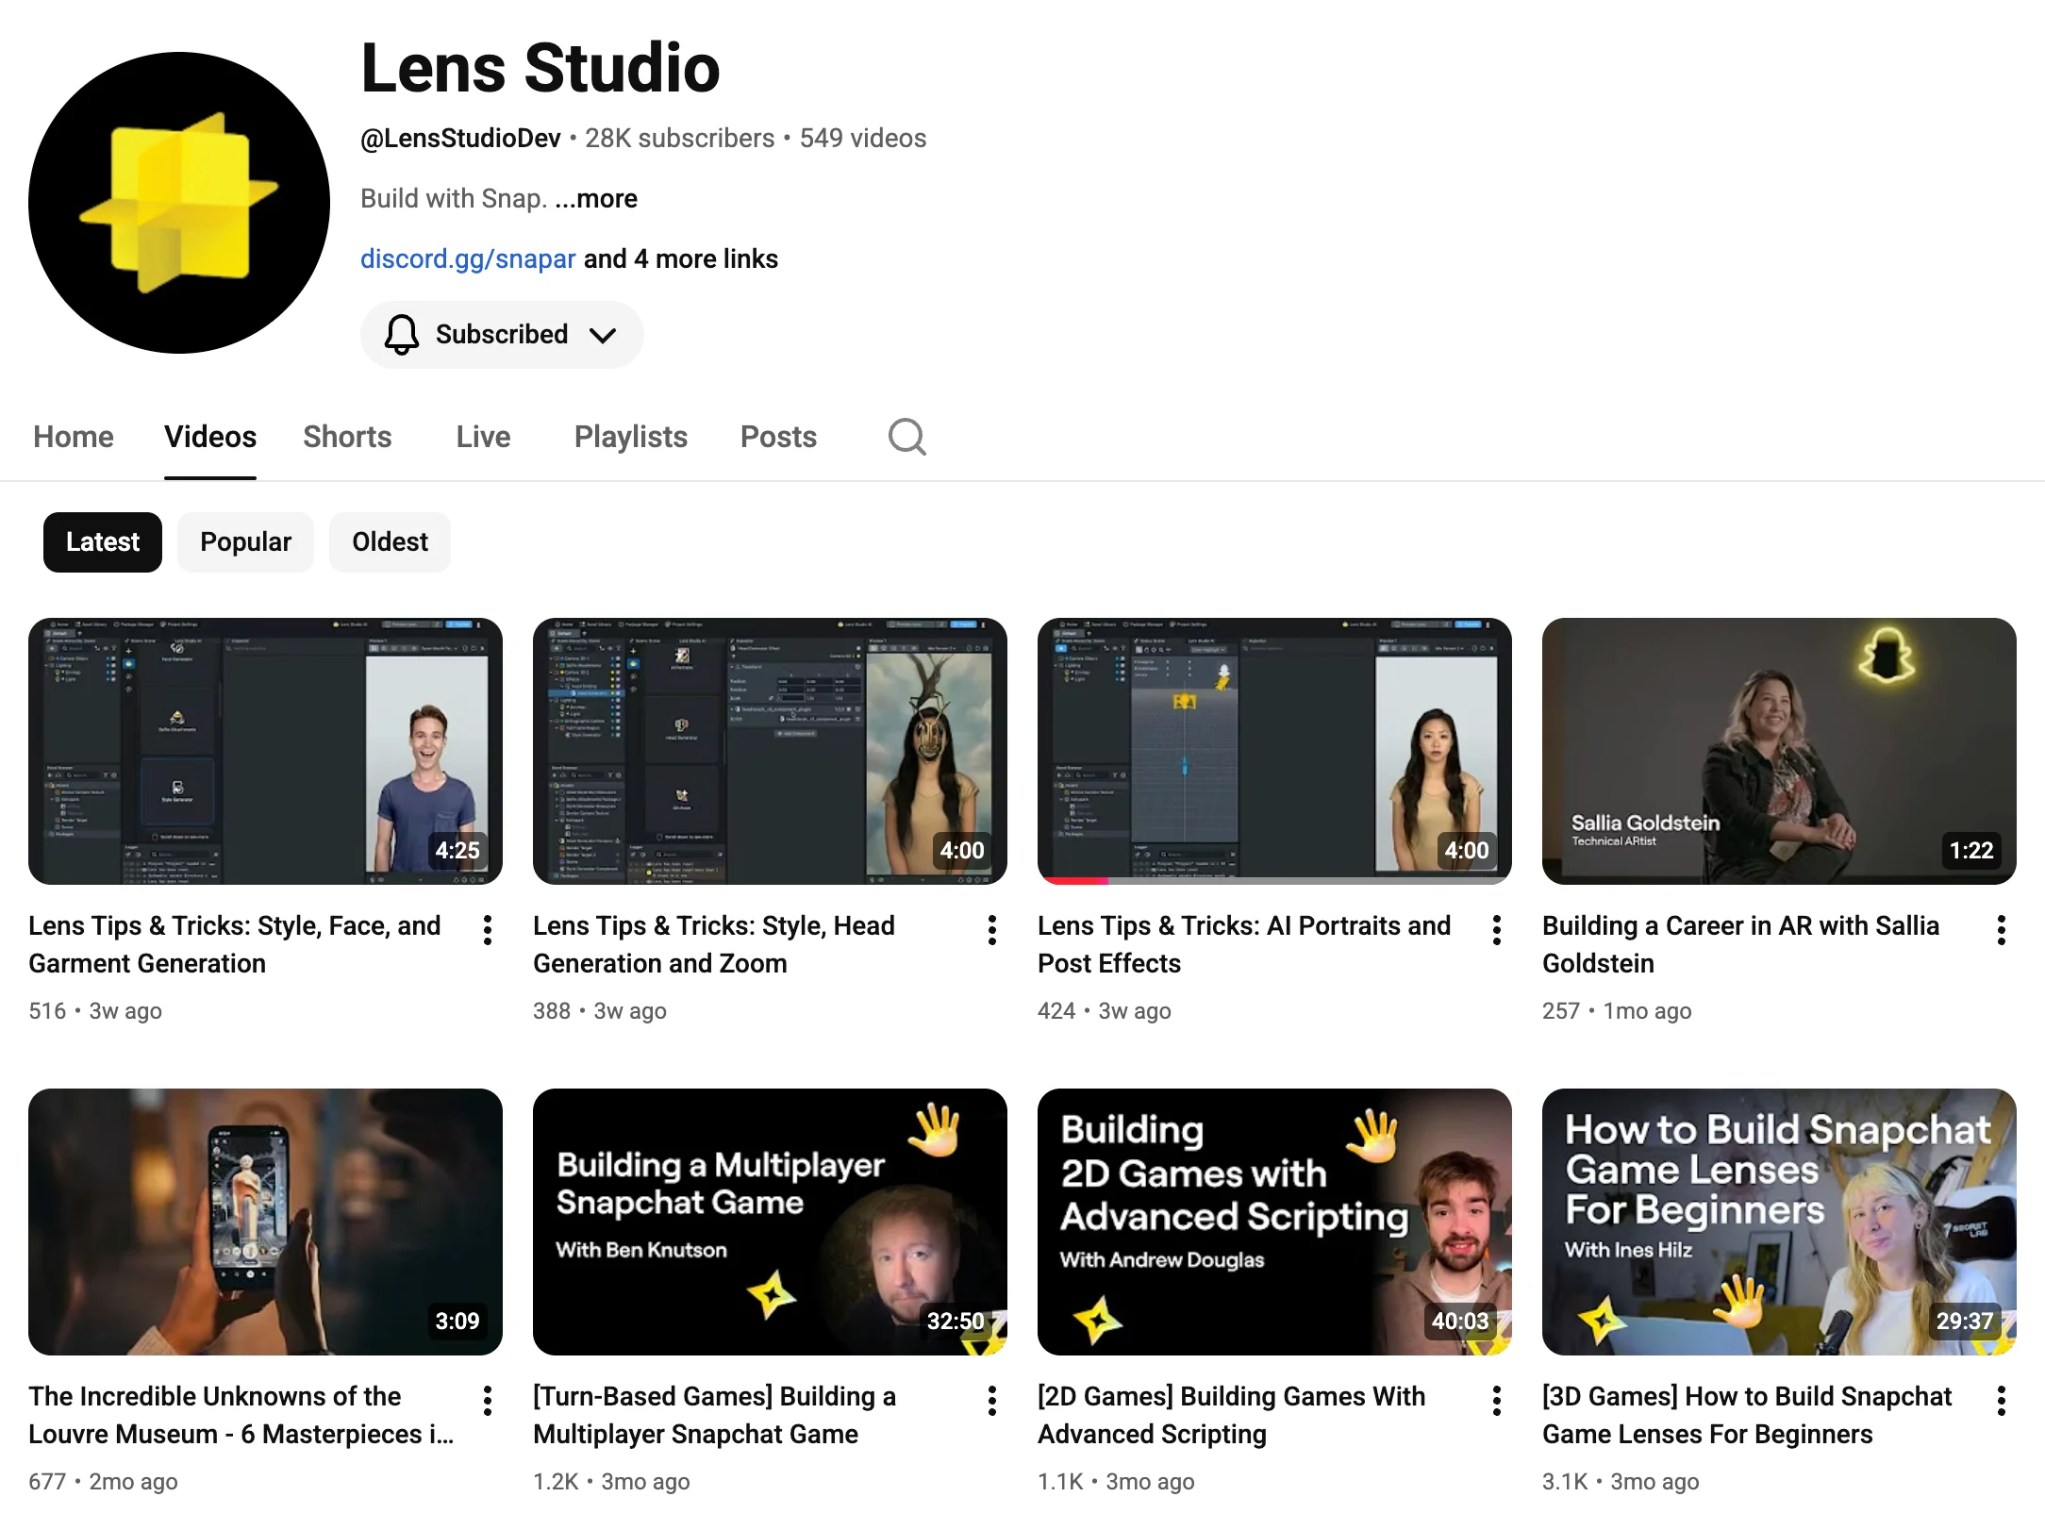Play the How to Build Snapchat Game Lenses thumbnail
Screen dimensions: 2045x1530
[1779, 1222]
